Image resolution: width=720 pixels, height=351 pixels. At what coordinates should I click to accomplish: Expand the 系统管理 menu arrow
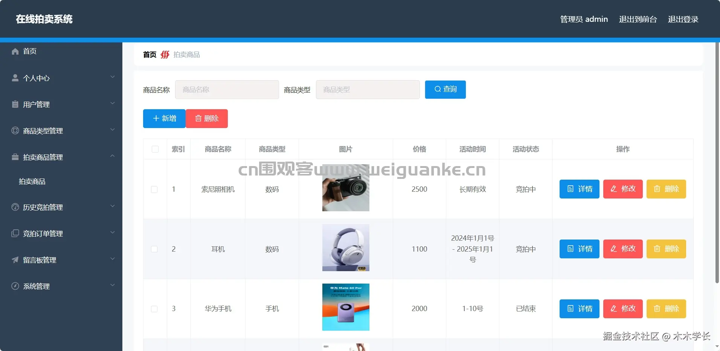click(x=112, y=285)
